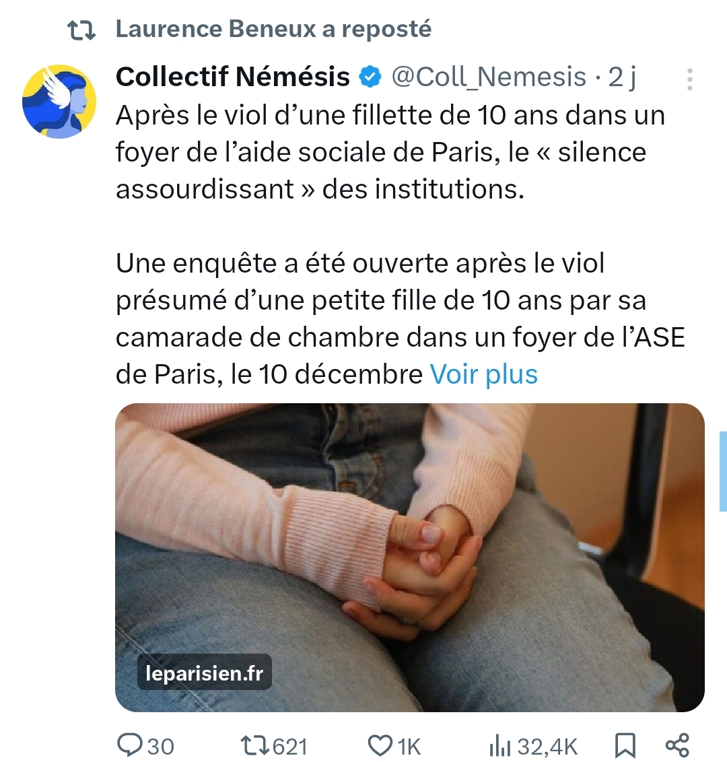
Task: Open the @Coll_Nemesis handle link
Action: pyautogui.click(x=489, y=77)
